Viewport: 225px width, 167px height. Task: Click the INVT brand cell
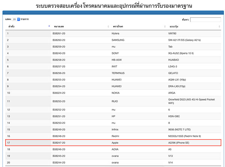[x=114, y=66]
